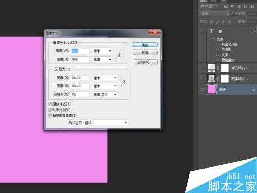257x193 pixels.
Task: Click the 渐变填充 1 layer mask thumbnail
Action: pos(225,68)
